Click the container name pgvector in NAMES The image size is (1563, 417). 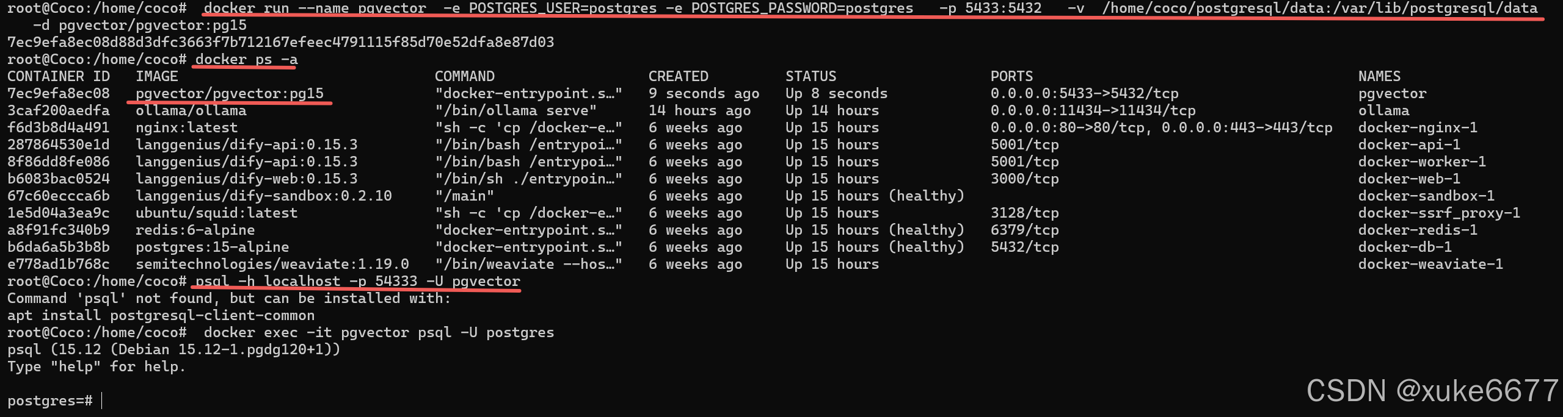click(1393, 93)
